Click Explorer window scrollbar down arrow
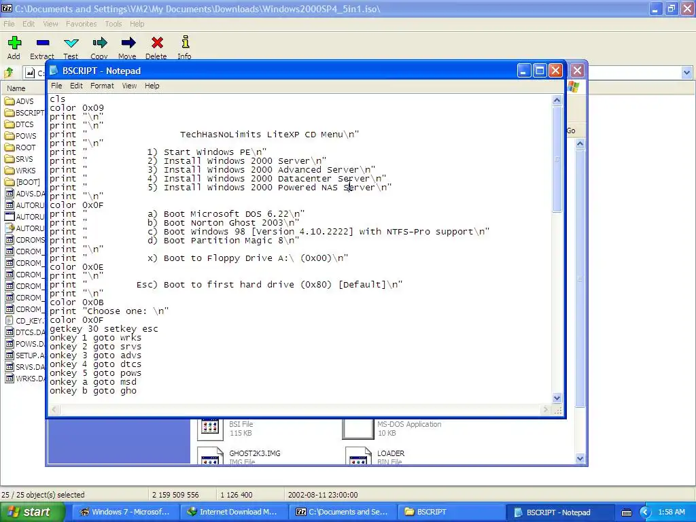 click(580, 459)
